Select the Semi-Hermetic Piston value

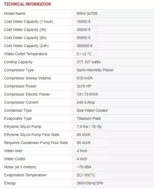pyautogui.click(x=95, y=70)
